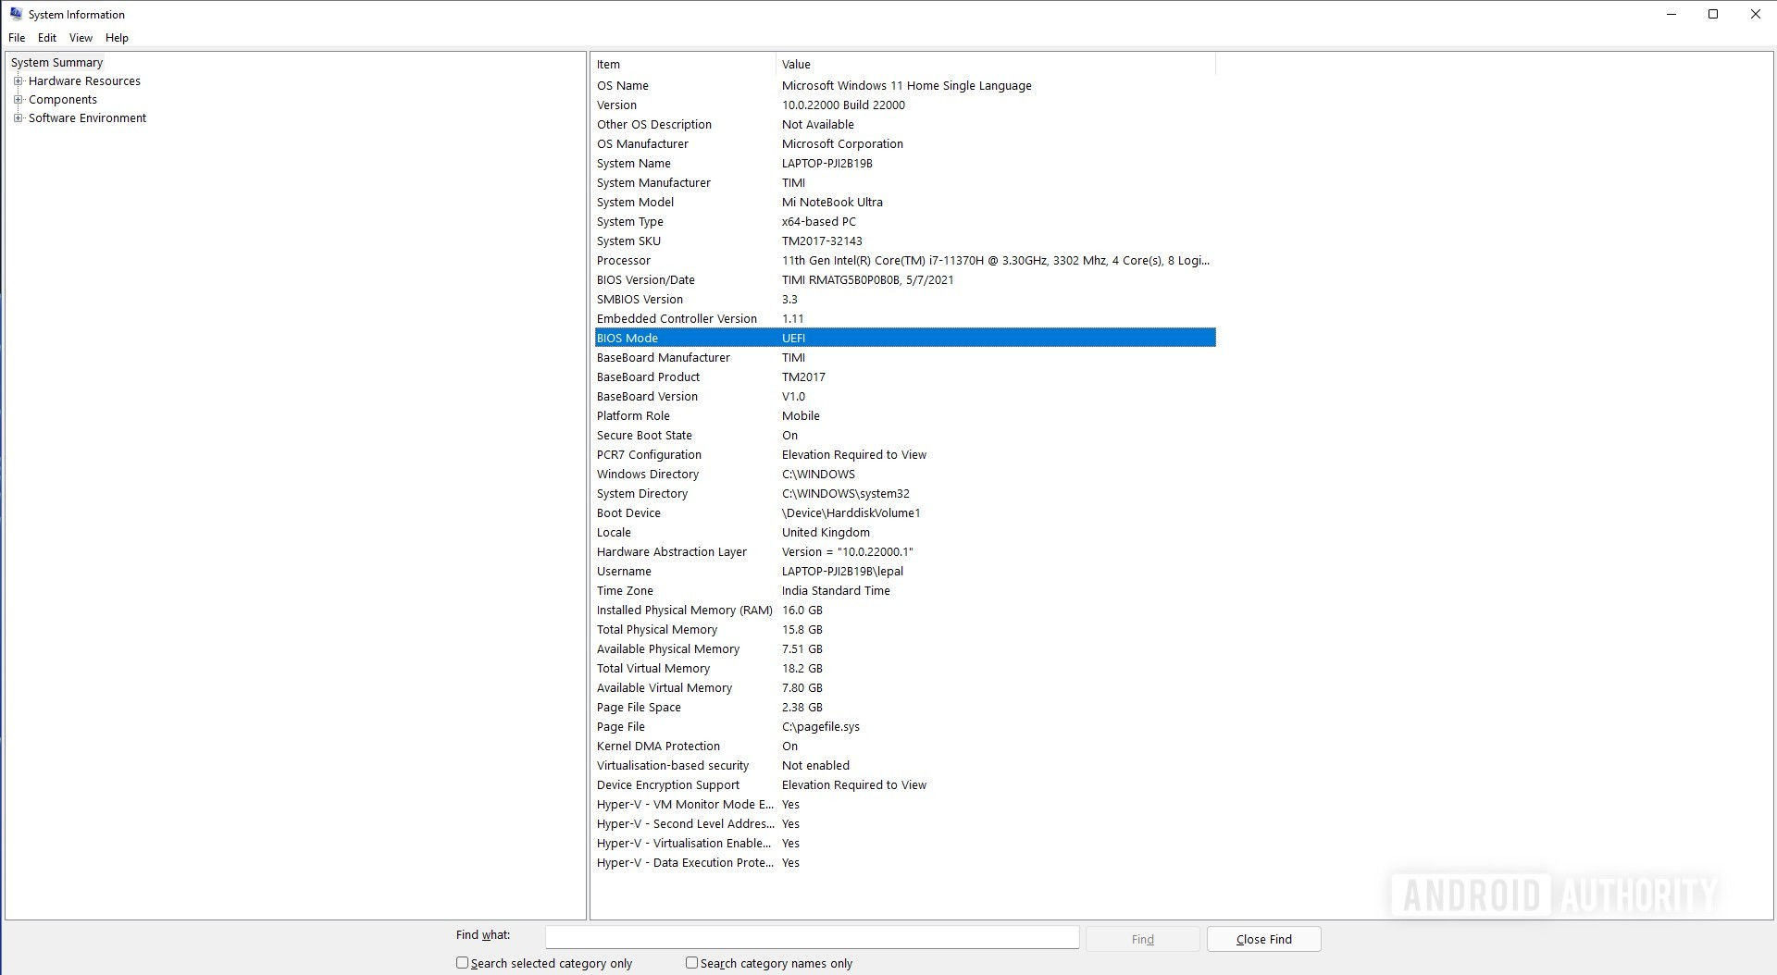Select System Summary in the tree
The width and height of the screenshot is (1777, 975).
pyautogui.click(x=56, y=62)
